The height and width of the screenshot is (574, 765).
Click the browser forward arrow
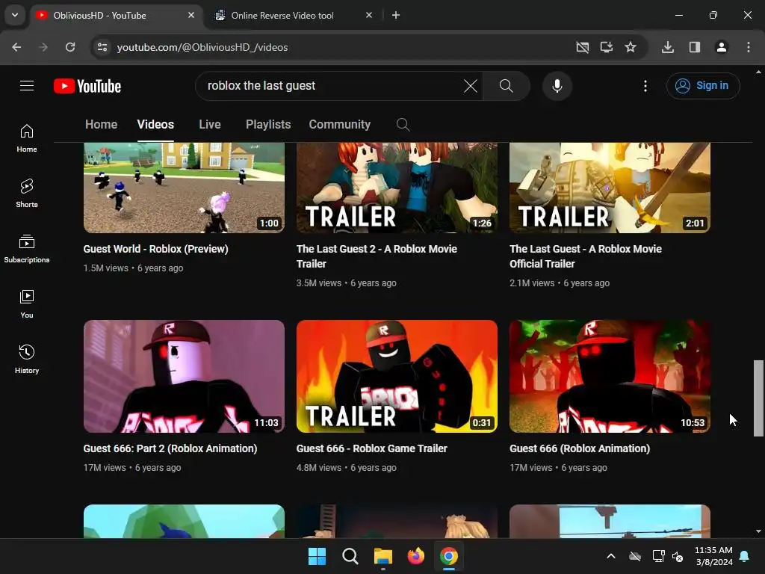(43, 47)
